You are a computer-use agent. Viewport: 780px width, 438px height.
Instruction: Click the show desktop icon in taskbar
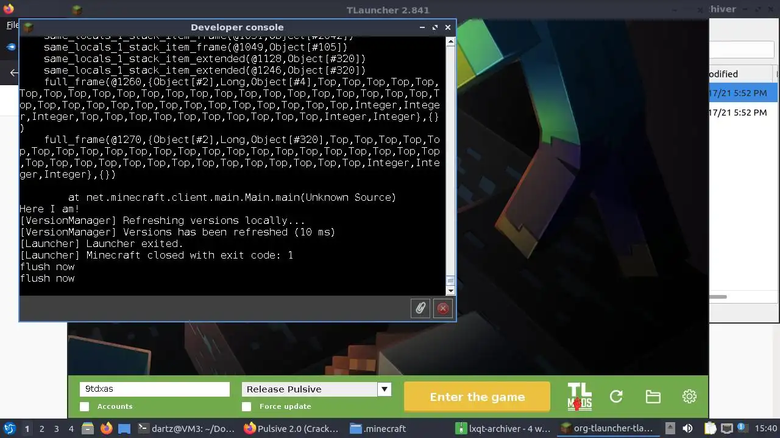click(x=124, y=428)
